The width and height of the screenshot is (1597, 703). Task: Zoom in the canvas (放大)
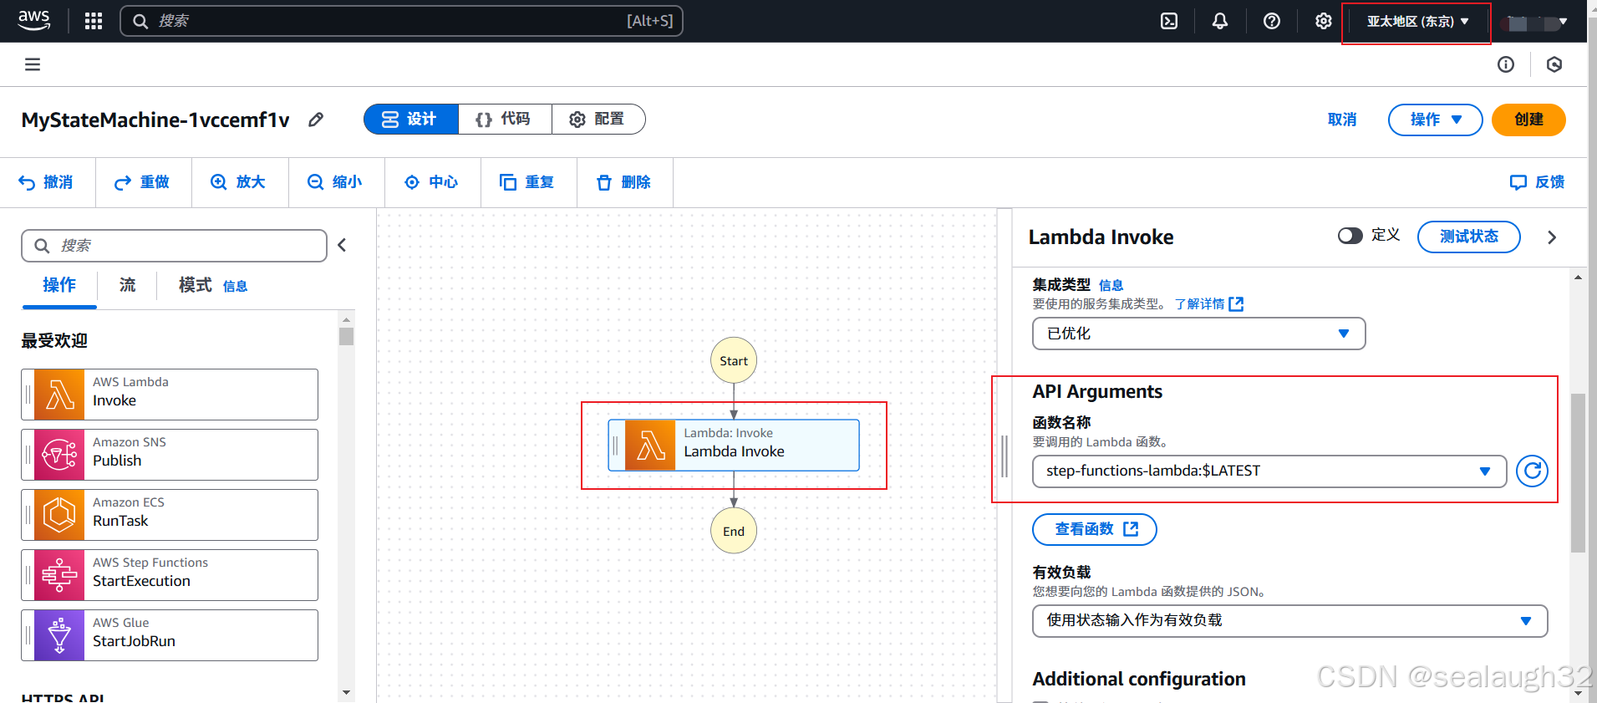(x=238, y=182)
